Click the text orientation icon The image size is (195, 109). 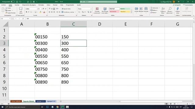tap(57, 9)
